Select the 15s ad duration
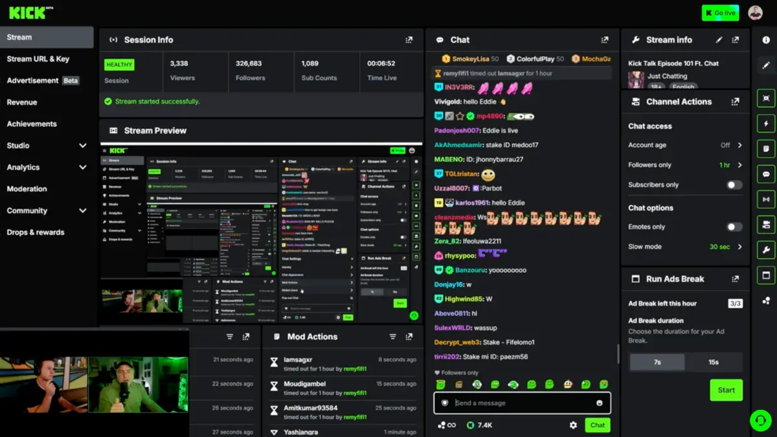The height and width of the screenshot is (437, 777). click(x=714, y=362)
